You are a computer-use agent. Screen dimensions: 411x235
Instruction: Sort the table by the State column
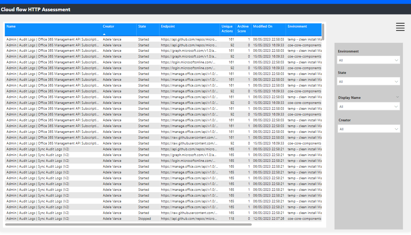click(141, 26)
